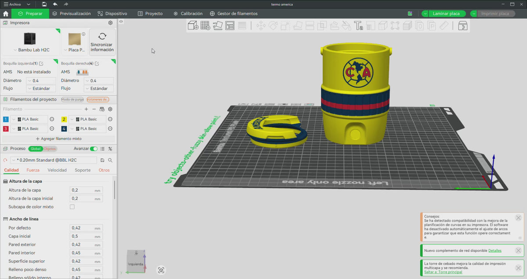527x279 pixels.
Task: Select the Cut tool icon
Action: click(309, 25)
